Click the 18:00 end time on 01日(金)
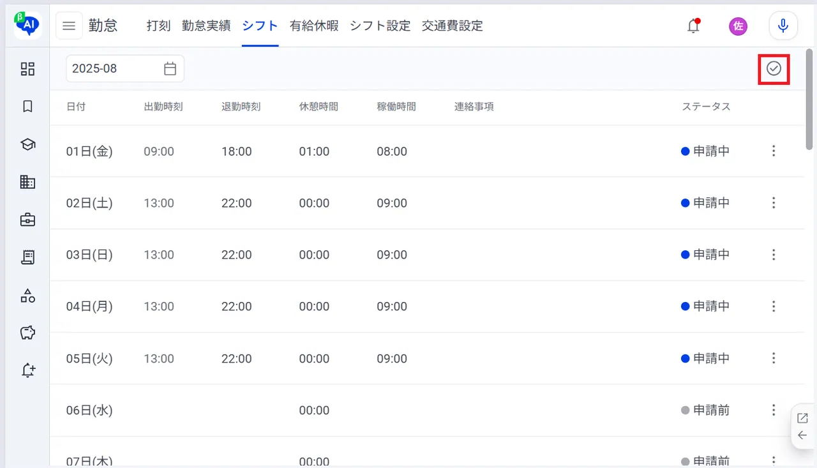The image size is (817, 468). [x=237, y=151]
